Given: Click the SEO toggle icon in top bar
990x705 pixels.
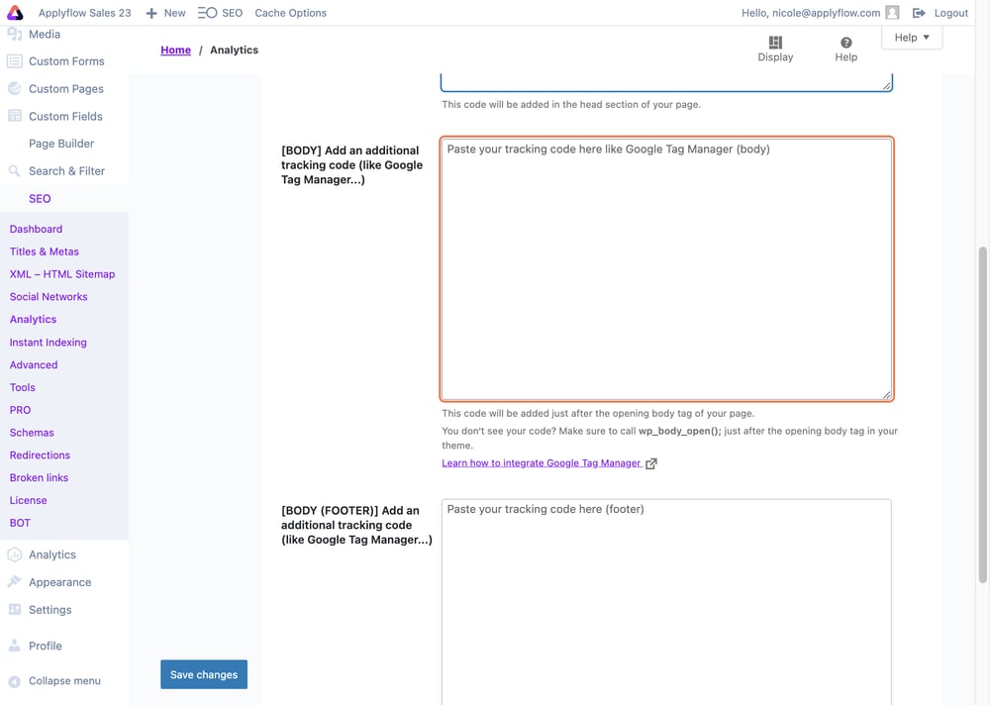Looking at the screenshot, I should 207,13.
